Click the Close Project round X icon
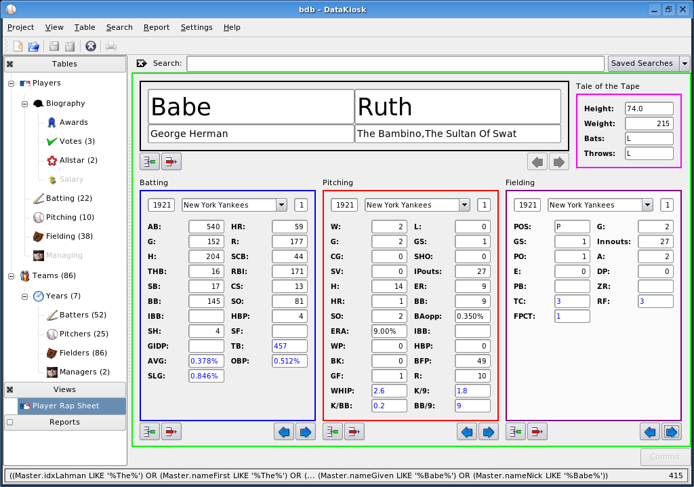694x487 pixels. (x=91, y=46)
